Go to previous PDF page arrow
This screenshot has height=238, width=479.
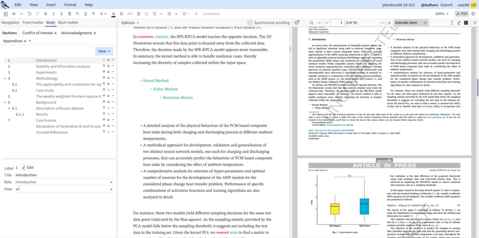click(x=320, y=23)
